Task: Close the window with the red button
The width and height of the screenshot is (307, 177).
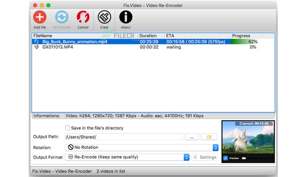Action: click(35, 5)
